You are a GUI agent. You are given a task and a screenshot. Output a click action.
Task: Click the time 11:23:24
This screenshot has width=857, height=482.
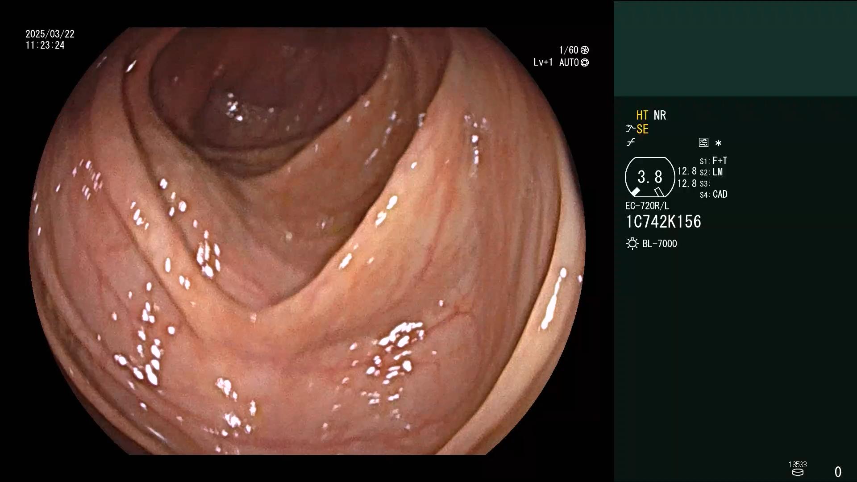click(45, 46)
